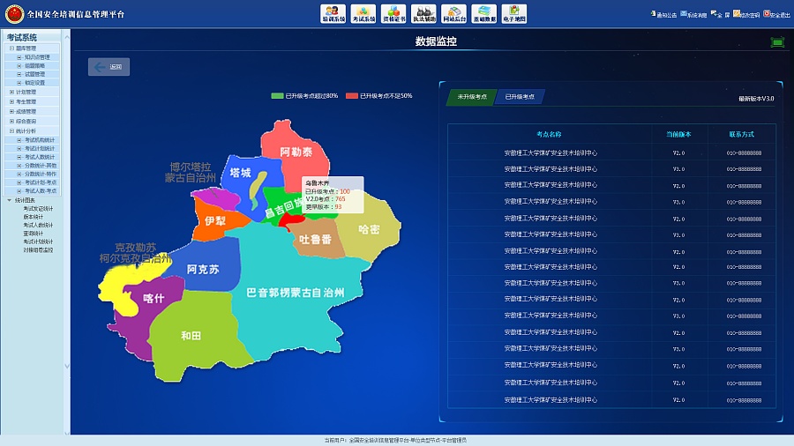Switch to the 未升级考点 tab
The image size is (794, 446).
click(471, 97)
